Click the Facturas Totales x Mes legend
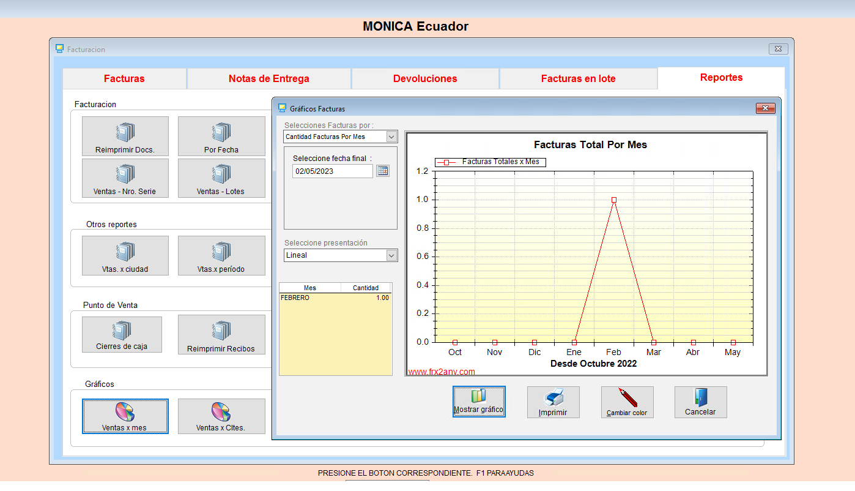855x491 pixels. tap(490, 162)
